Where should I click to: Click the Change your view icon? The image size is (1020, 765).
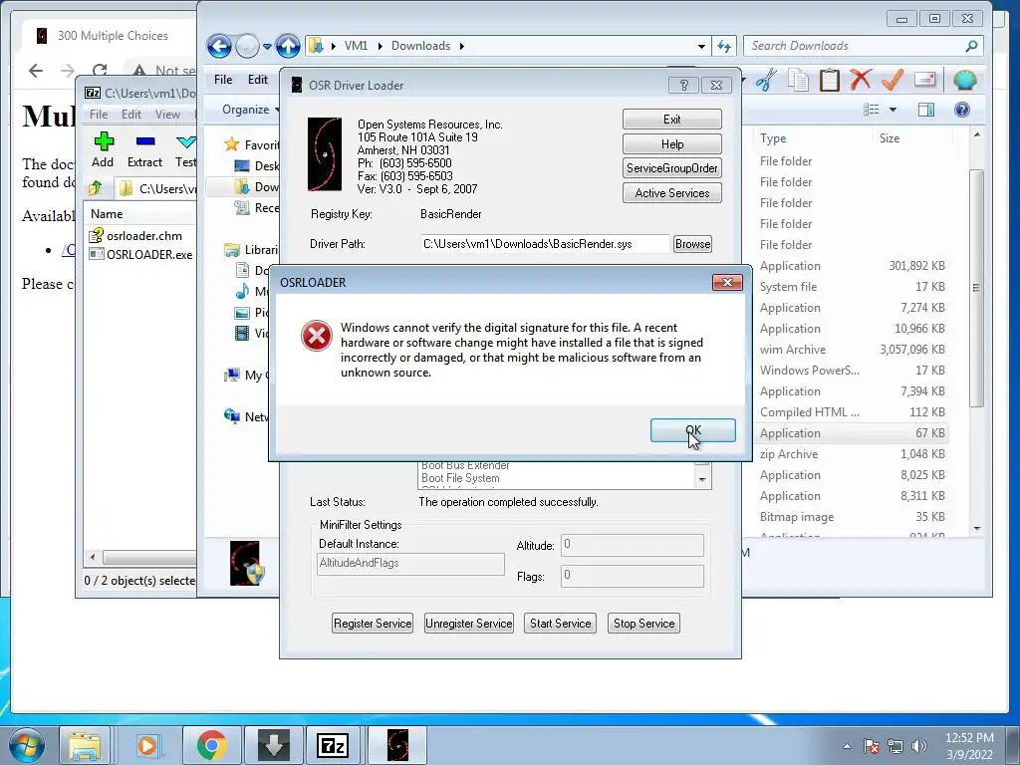click(871, 110)
